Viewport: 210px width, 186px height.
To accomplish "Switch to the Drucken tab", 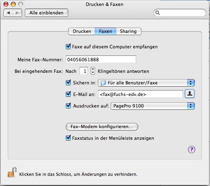I will [82, 31].
